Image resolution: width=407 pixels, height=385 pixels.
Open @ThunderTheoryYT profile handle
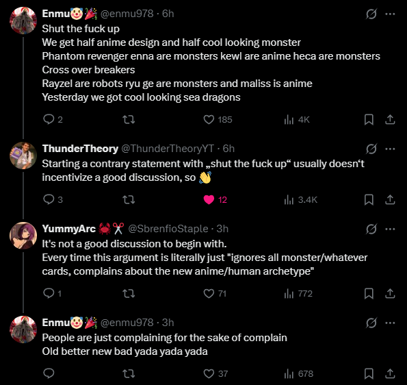coord(168,149)
